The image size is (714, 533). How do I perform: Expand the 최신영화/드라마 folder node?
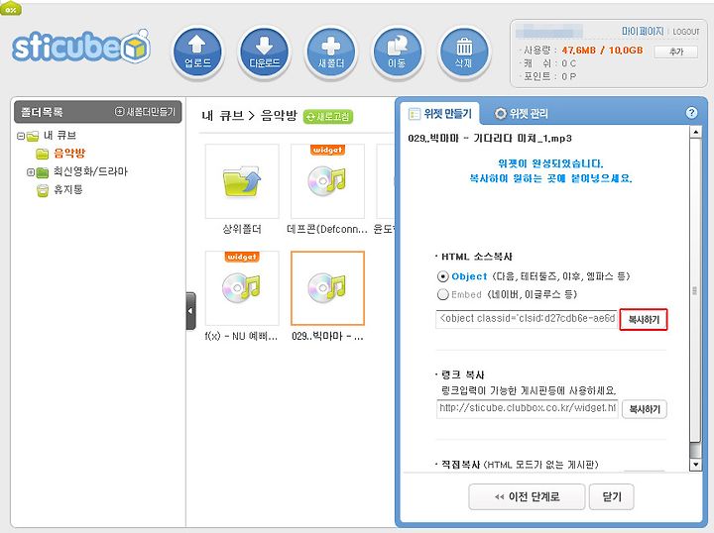point(30,172)
